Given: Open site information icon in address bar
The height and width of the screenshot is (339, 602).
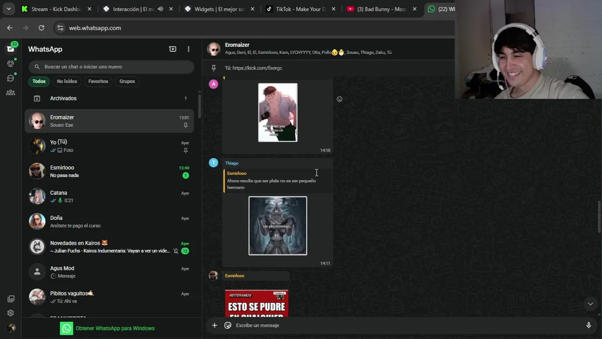Looking at the screenshot, I should pos(60,28).
